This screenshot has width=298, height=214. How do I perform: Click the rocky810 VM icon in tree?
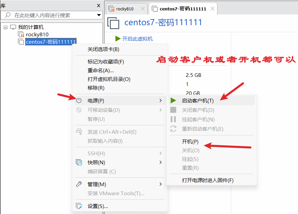(x=21, y=34)
